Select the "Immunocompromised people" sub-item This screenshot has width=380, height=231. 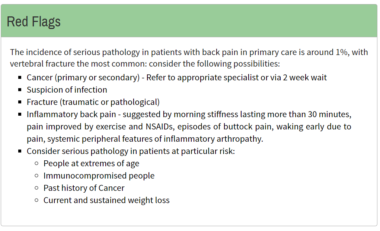(99, 176)
